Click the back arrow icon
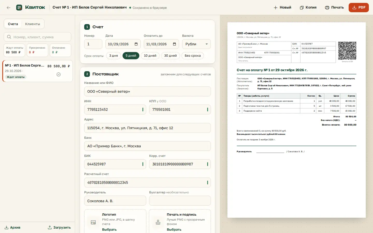373x233 pixels. click(x=9, y=8)
